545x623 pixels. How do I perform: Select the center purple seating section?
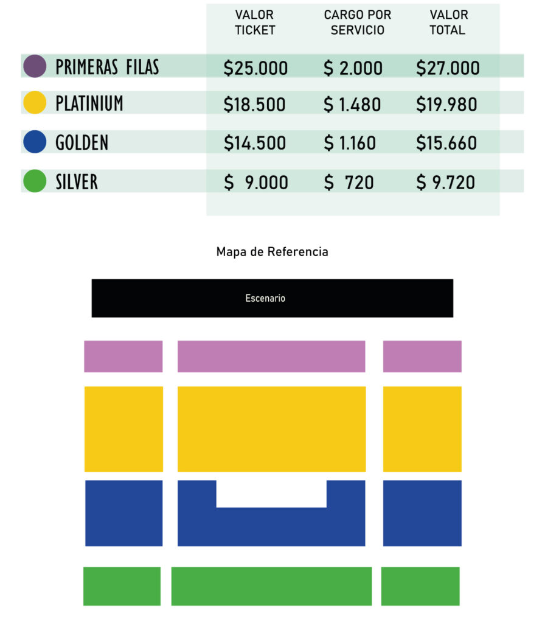click(271, 356)
